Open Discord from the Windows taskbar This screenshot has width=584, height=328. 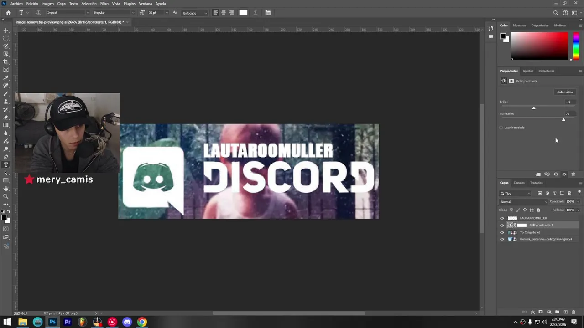127,322
